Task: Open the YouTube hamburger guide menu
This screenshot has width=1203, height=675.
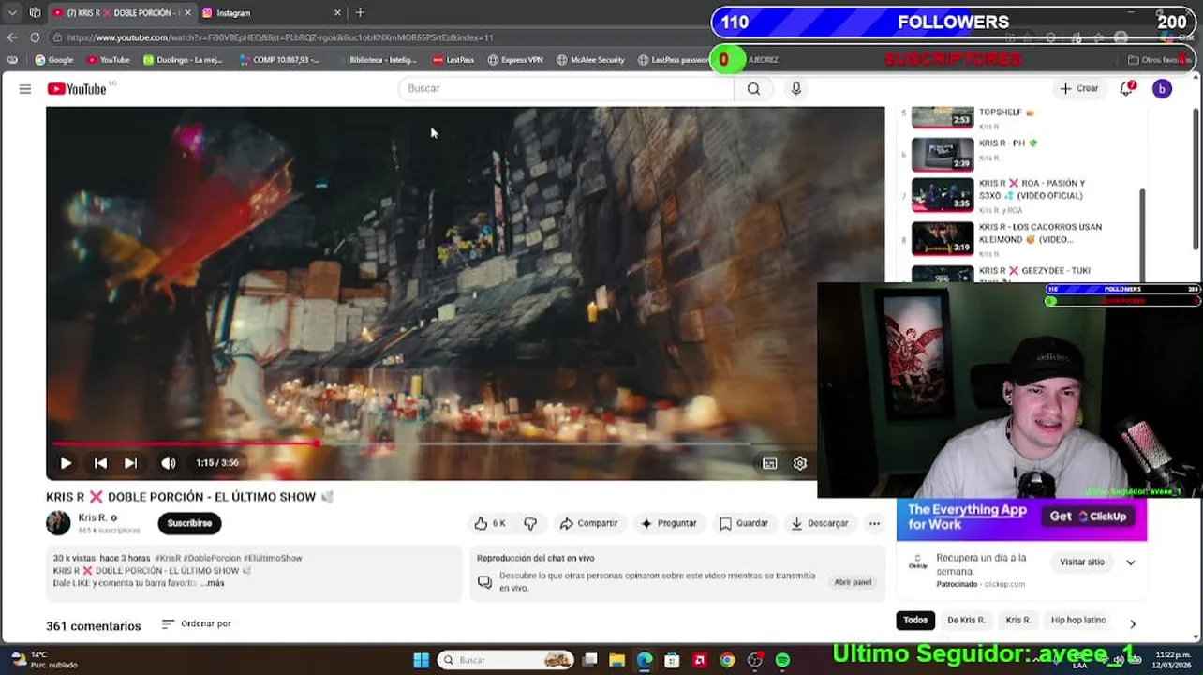Action: 25,89
